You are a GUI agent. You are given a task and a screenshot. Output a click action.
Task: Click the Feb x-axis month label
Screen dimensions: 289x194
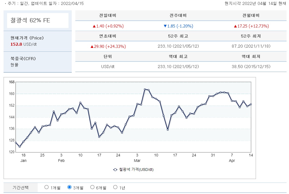61,161
